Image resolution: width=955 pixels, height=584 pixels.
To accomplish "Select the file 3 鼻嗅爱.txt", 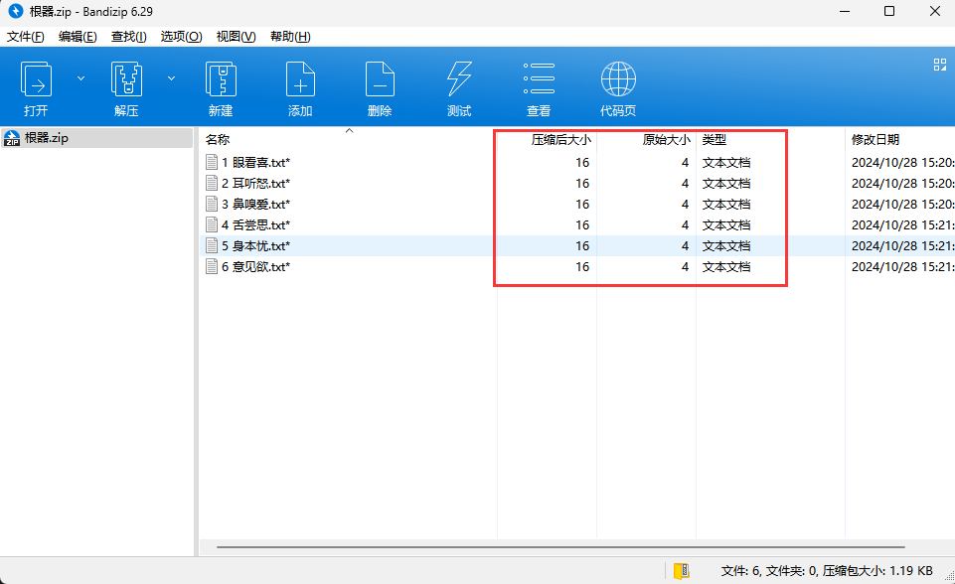I will [x=255, y=204].
